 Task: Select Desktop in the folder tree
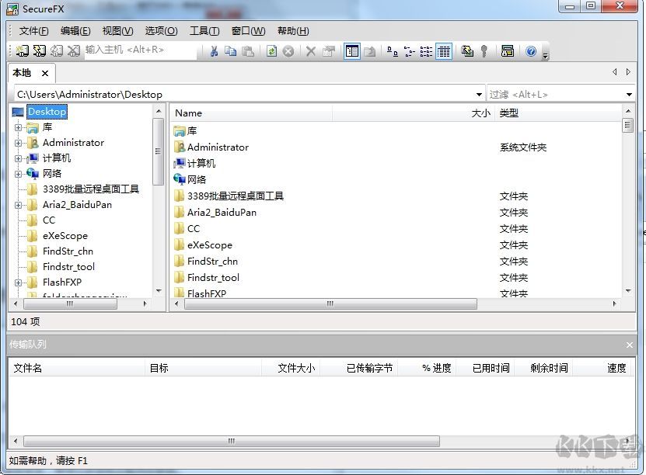click(x=47, y=112)
